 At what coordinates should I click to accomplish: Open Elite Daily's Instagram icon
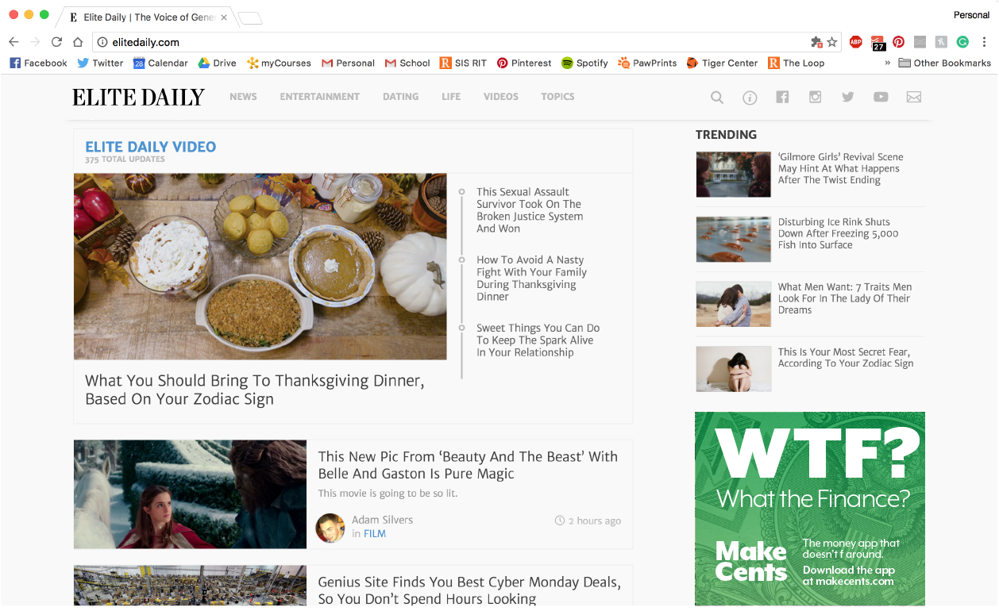815,97
